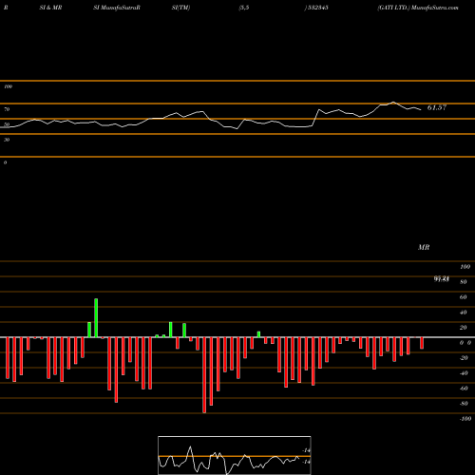
Task: Click the 40 label on MR axis
Action: click(x=464, y=313)
